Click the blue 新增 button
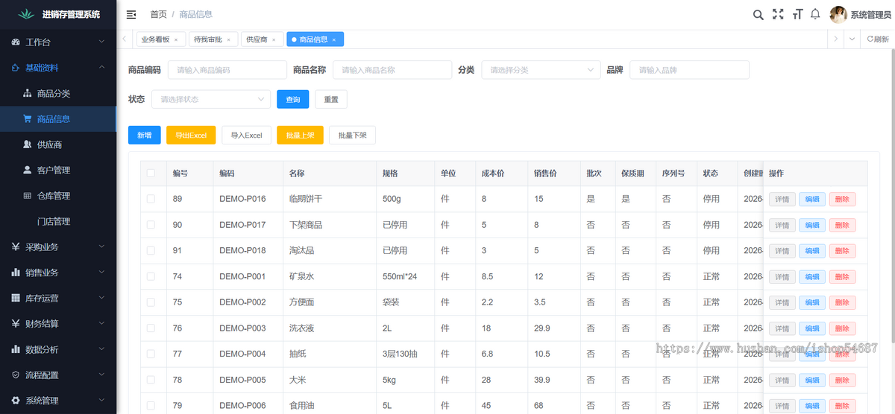The image size is (895, 414). coord(144,135)
